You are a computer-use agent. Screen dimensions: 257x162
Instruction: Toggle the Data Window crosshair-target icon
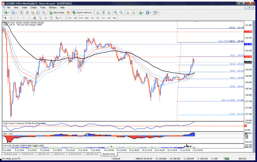tap(27, 12)
